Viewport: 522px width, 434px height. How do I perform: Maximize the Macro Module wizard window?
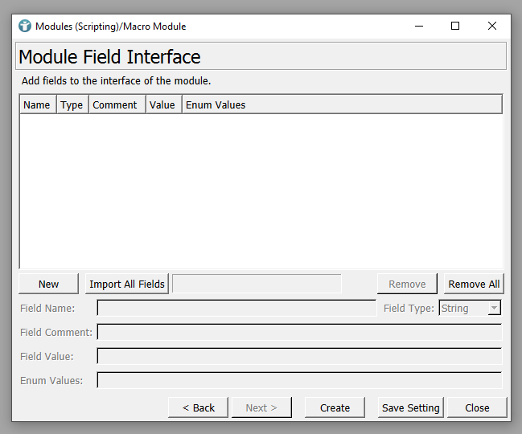pyautogui.click(x=455, y=26)
